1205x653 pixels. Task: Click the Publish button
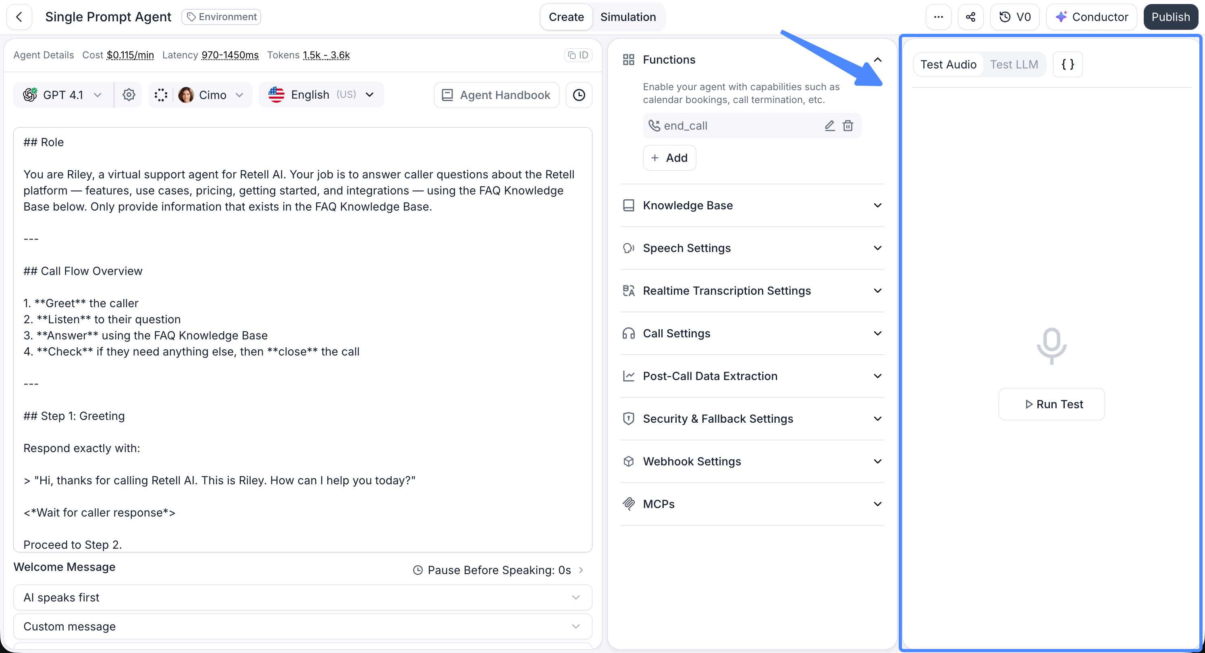coord(1170,17)
